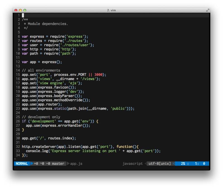Click the javascript filetype label
Screen dimensions: 223x188
[133, 164]
